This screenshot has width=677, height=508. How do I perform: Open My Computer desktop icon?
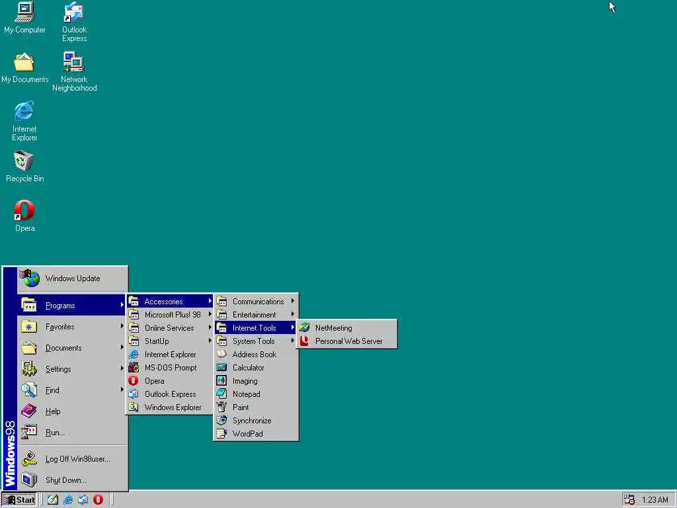click(x=24, y=17)
